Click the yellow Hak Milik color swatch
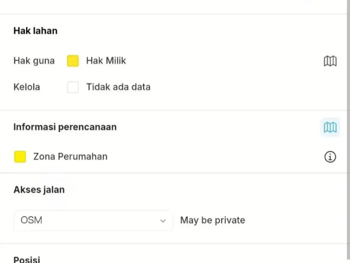350x263 pixels. click(73, 61)
